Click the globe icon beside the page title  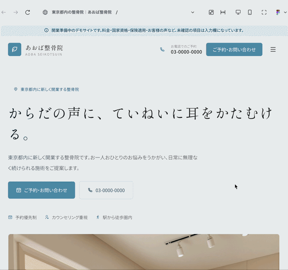click(45, 12)
